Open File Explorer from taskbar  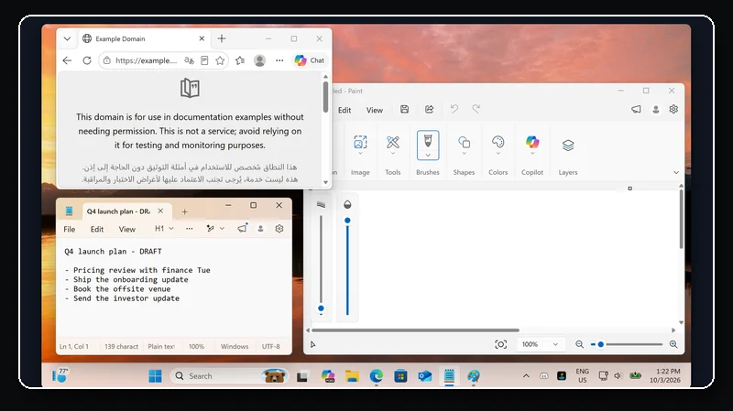(352, 376)
